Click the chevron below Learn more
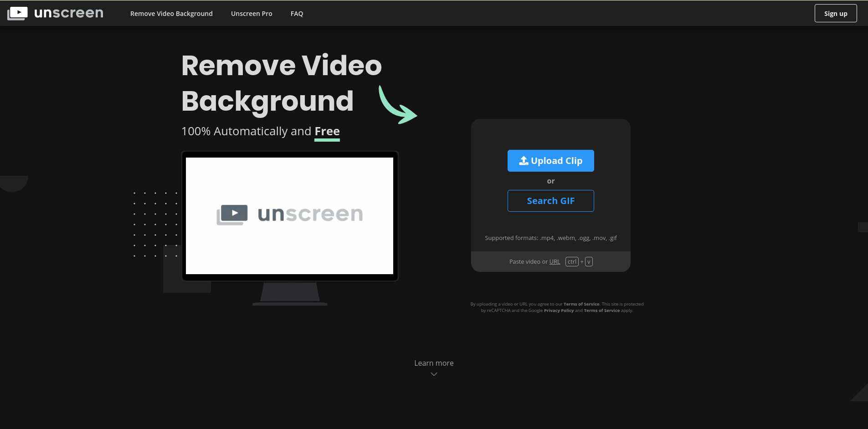This screenshot has width=868, height=429. tap(434, 374)
